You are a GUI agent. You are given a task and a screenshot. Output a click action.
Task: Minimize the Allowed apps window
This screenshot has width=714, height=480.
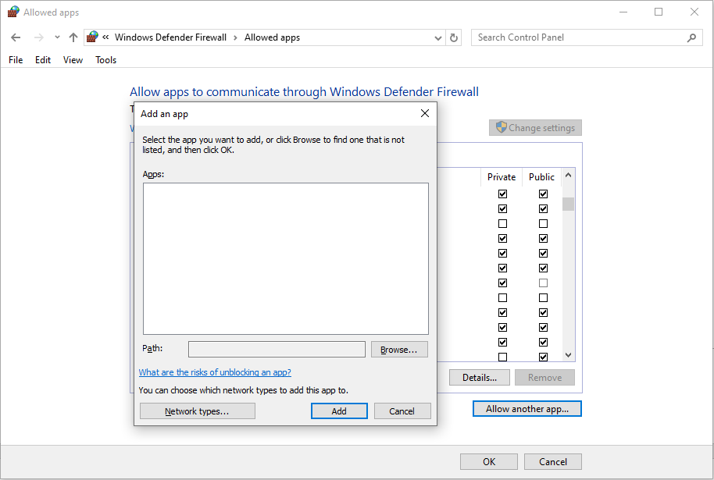623,12
